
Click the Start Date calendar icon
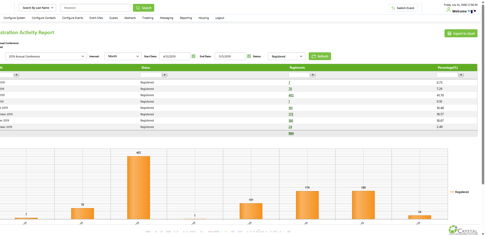coord(193,56)
